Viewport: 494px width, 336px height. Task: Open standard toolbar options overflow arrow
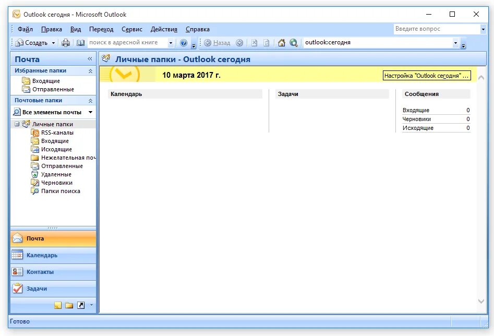click(x=194, y=45)
